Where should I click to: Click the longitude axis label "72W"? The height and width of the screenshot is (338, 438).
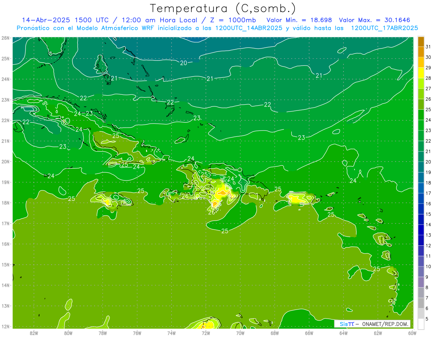tap(206, 333)
